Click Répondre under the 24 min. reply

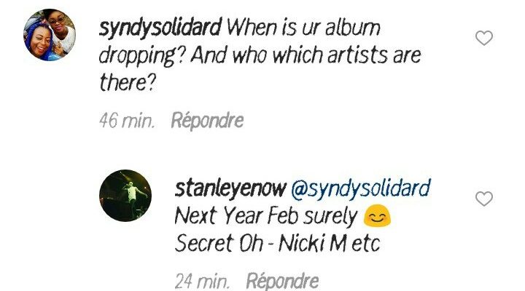pyautogui.click(x=282, y=281)
